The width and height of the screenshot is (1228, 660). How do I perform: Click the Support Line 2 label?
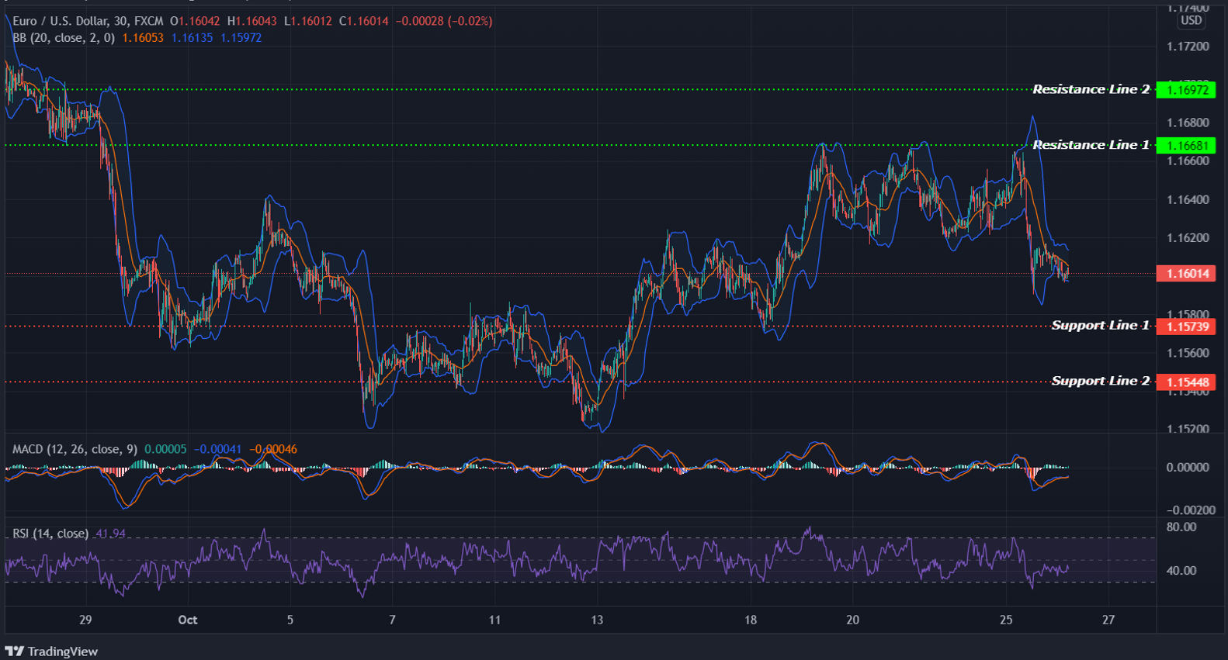coord(1100,381)
